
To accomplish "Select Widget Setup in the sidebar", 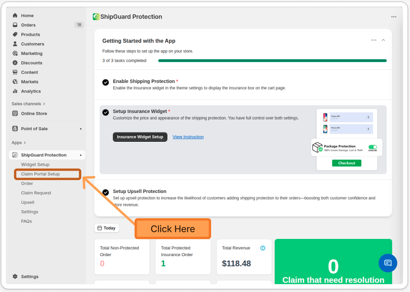I will [35, 165].
